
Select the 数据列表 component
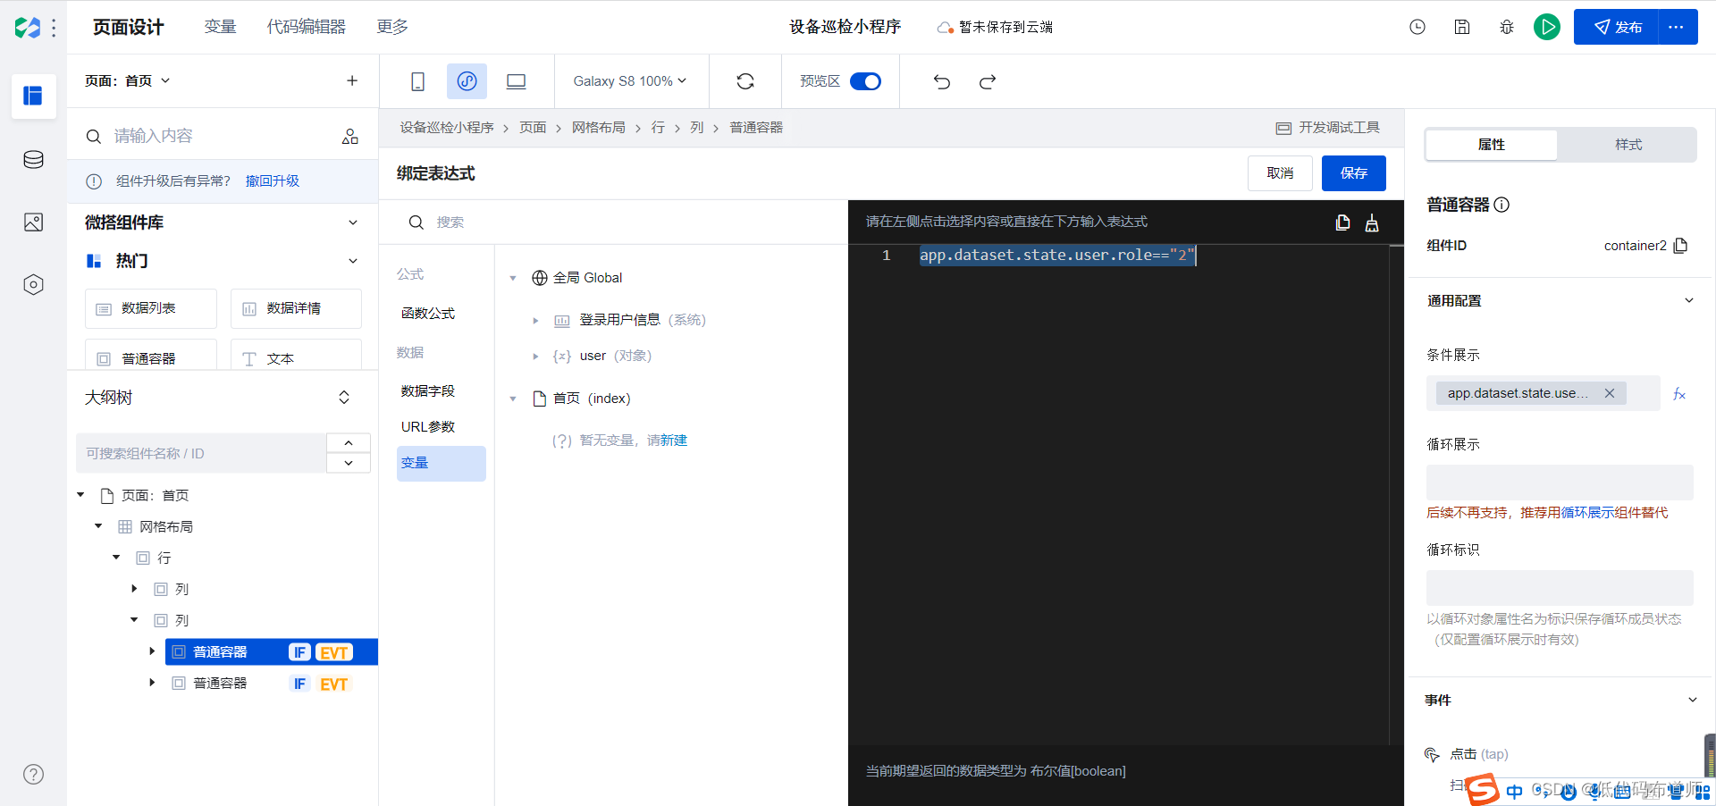pyautogui.click(x=151, y=308)
